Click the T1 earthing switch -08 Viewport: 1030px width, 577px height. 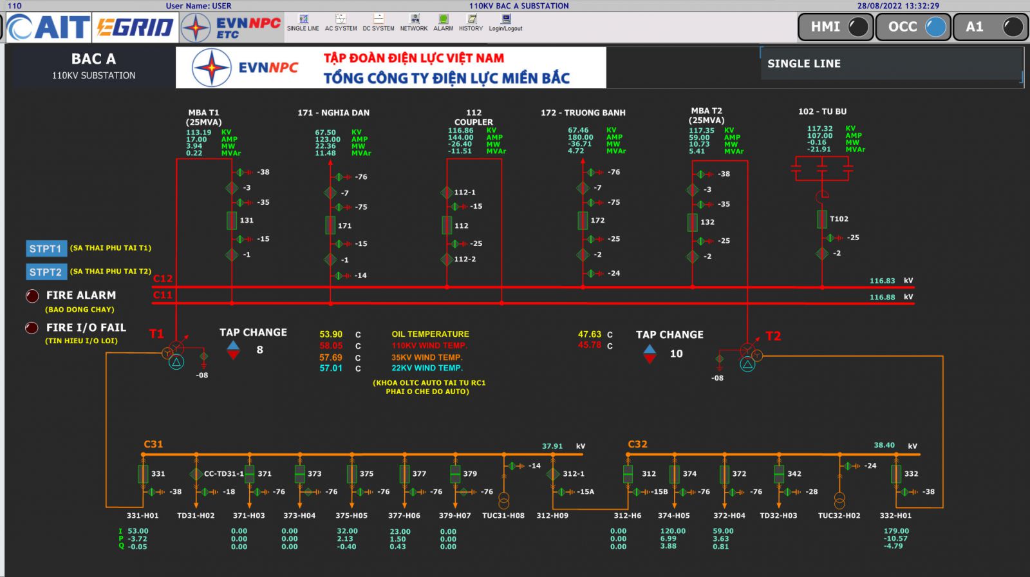tap(203, 356)
